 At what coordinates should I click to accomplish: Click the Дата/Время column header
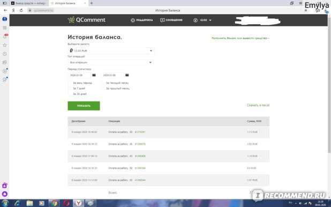(x=78, y=121)
